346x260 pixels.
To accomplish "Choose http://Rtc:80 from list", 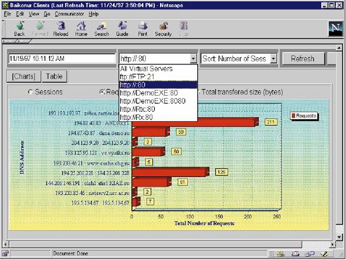I will point(158,109).
